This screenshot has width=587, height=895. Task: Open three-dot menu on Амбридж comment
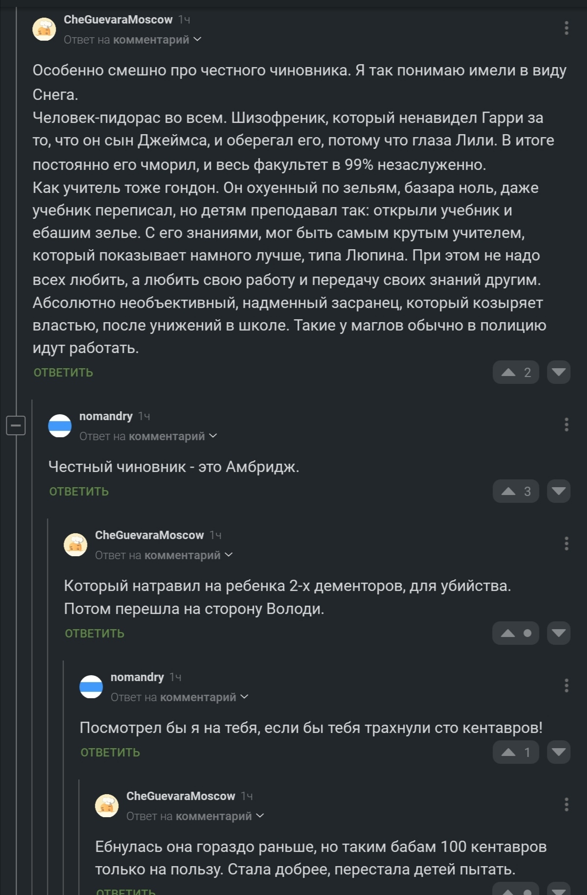566,424
